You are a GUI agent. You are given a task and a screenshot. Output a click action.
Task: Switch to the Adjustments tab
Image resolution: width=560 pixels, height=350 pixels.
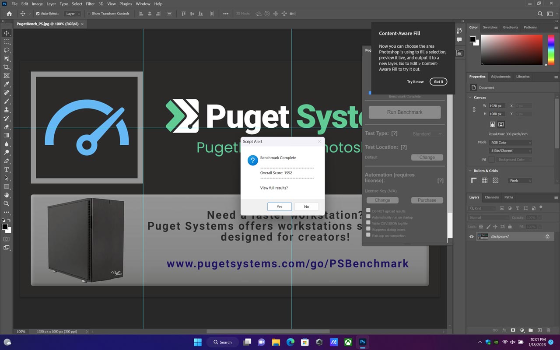(x=500, y=77)
